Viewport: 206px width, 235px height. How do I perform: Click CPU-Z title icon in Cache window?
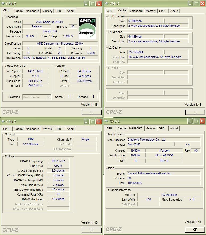[x=107, y=3]
